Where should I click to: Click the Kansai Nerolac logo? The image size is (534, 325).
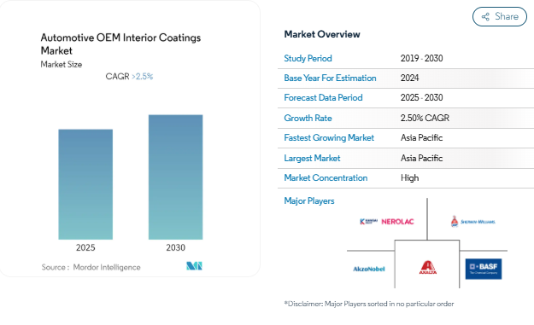tap(386, 222)
